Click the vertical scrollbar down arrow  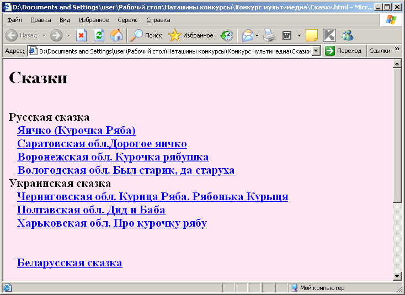pyautogui.click(x=397, y=276)
